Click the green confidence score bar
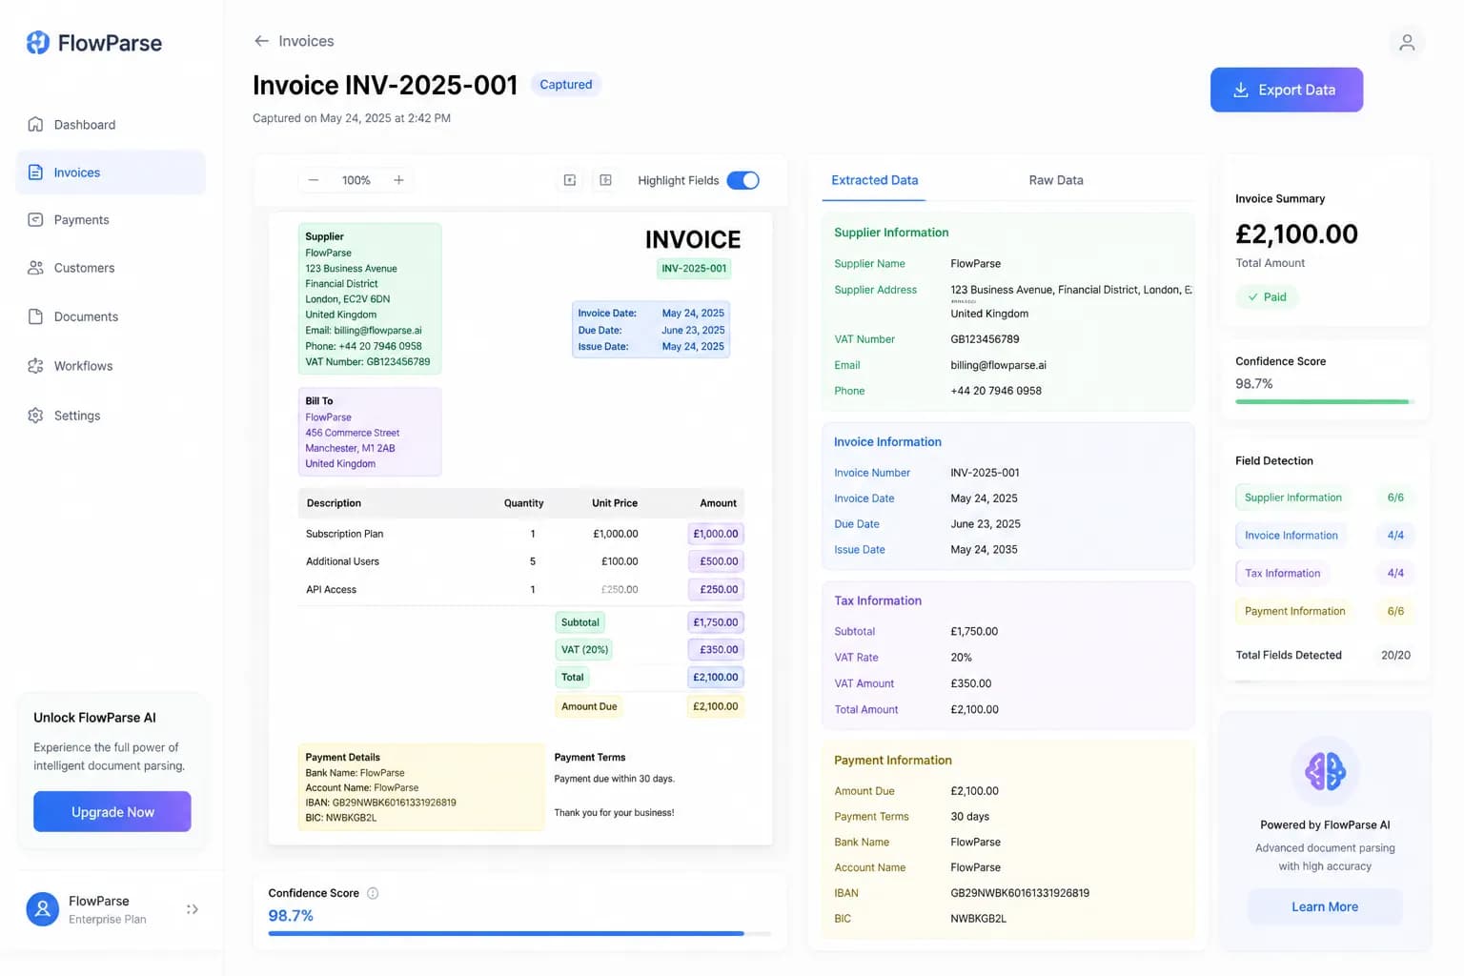 [1322, 401]
